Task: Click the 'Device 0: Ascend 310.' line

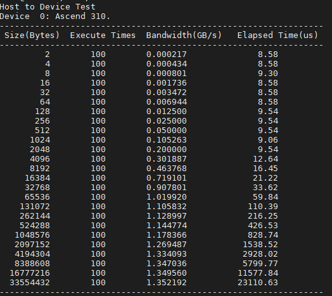Action: 55,16
